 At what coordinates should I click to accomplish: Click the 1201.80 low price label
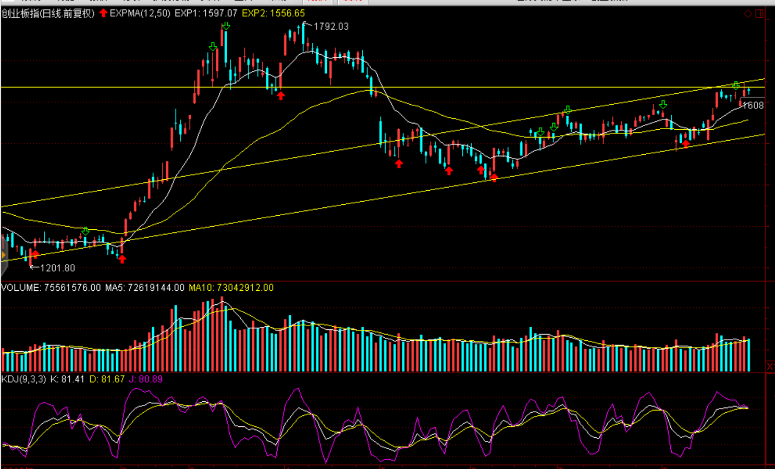57,268
